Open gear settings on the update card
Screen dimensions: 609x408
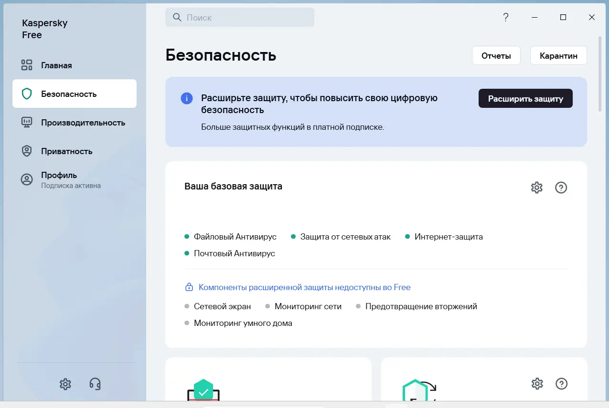pos(537,384)
